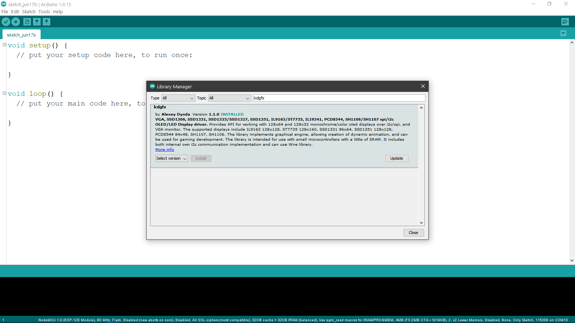The image size is (575, 323).
Task: Open the Select version dropdown
Action: 171,158
